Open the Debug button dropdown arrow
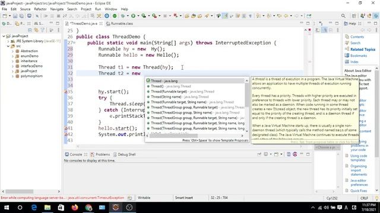 coord(128,16)
